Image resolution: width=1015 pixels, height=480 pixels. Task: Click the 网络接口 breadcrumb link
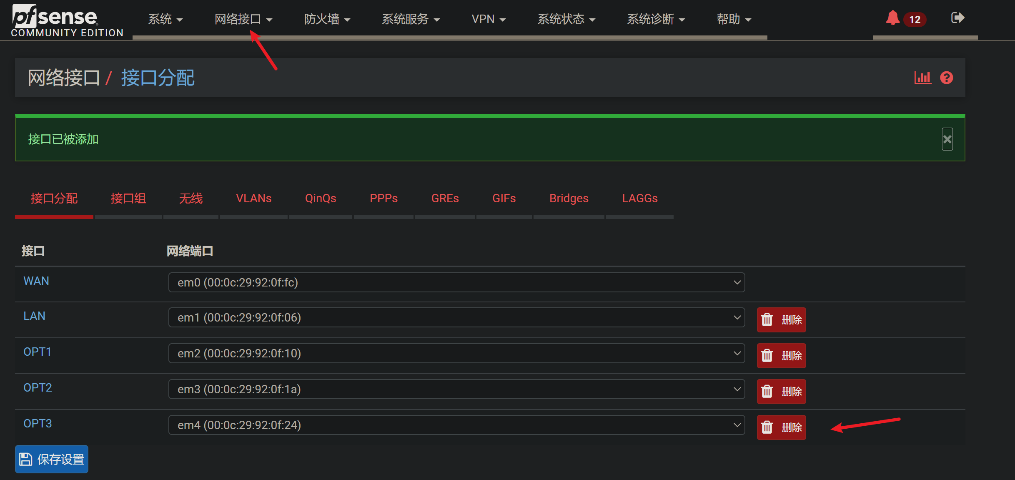pyautogui.click(x=64, y=78)
